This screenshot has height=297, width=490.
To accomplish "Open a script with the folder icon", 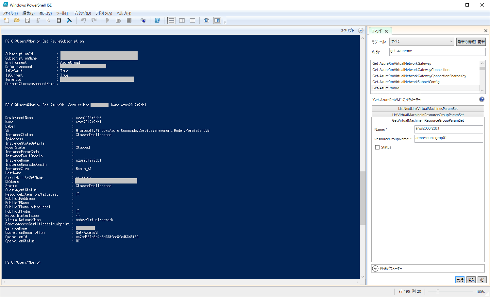I will click(x=17, y=20).
